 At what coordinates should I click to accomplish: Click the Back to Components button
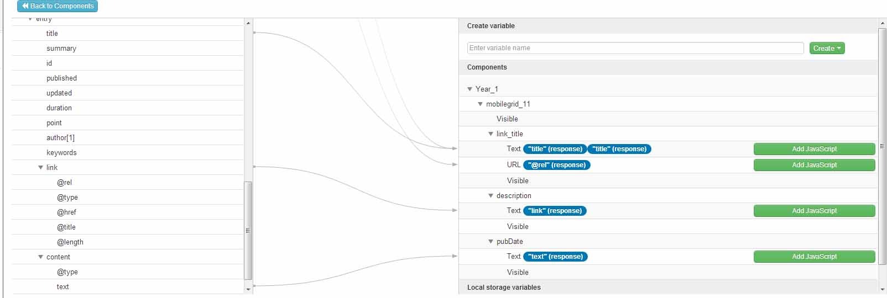(58, 6)
